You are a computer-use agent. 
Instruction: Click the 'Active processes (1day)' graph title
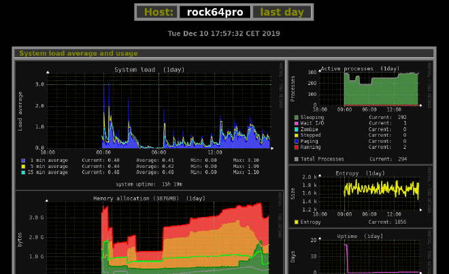(x=360, y=69)
